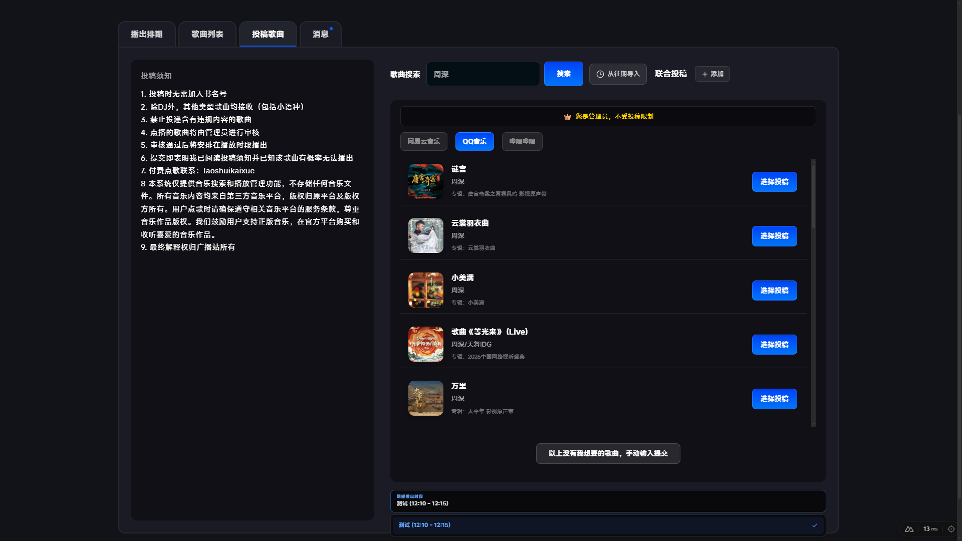Click the checkmark on the 测试 time slot
The width and height of the screenshot is (962, 541).
pos(816,525)
